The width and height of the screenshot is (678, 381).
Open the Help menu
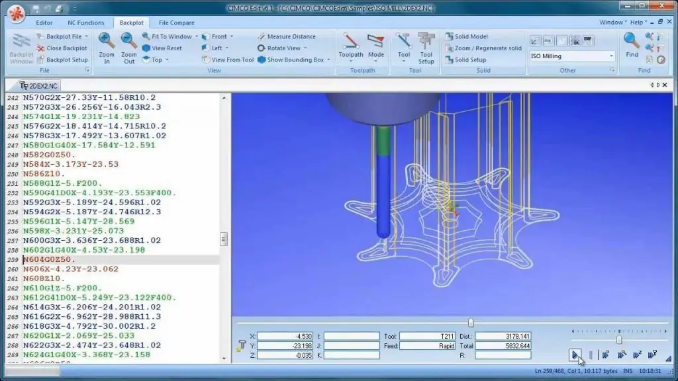tap(638, 22)
